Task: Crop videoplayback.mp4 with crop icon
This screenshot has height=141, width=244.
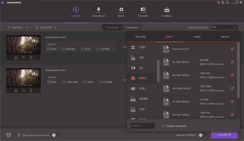Action: (x=24, y=57)
